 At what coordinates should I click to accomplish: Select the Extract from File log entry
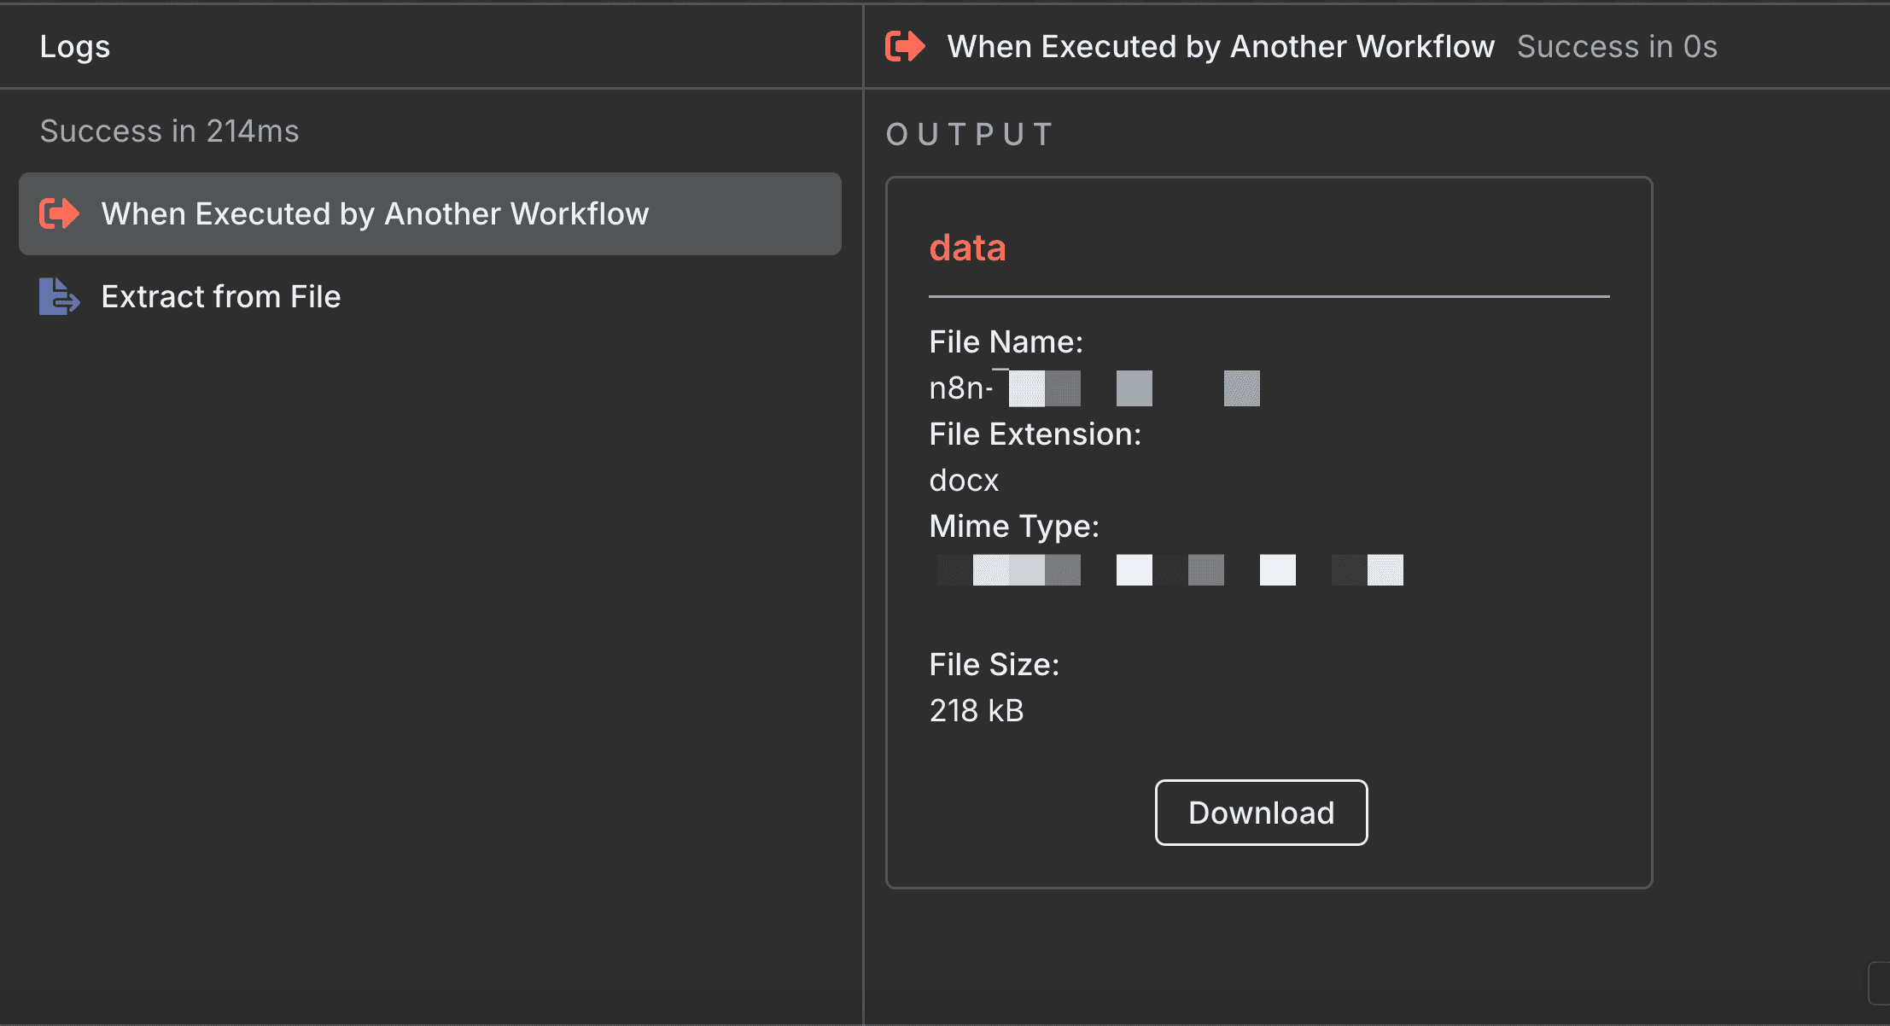220,296
